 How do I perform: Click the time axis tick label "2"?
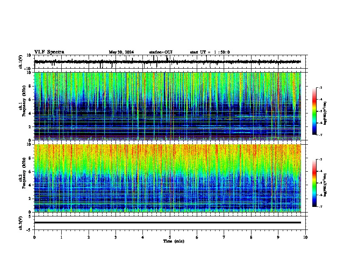(89, 237)
